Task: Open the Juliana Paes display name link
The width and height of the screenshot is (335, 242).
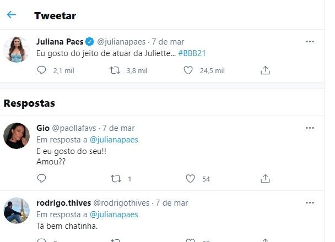Action: tap(60, 42)
